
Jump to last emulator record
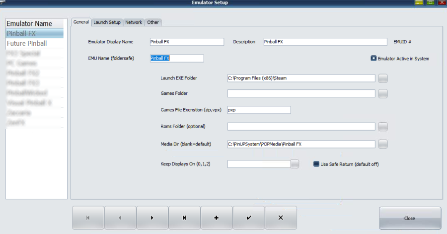[184, 218]
